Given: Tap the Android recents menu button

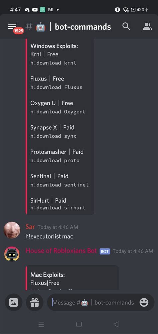Looking at the screenshot, I should coord(41,324).
